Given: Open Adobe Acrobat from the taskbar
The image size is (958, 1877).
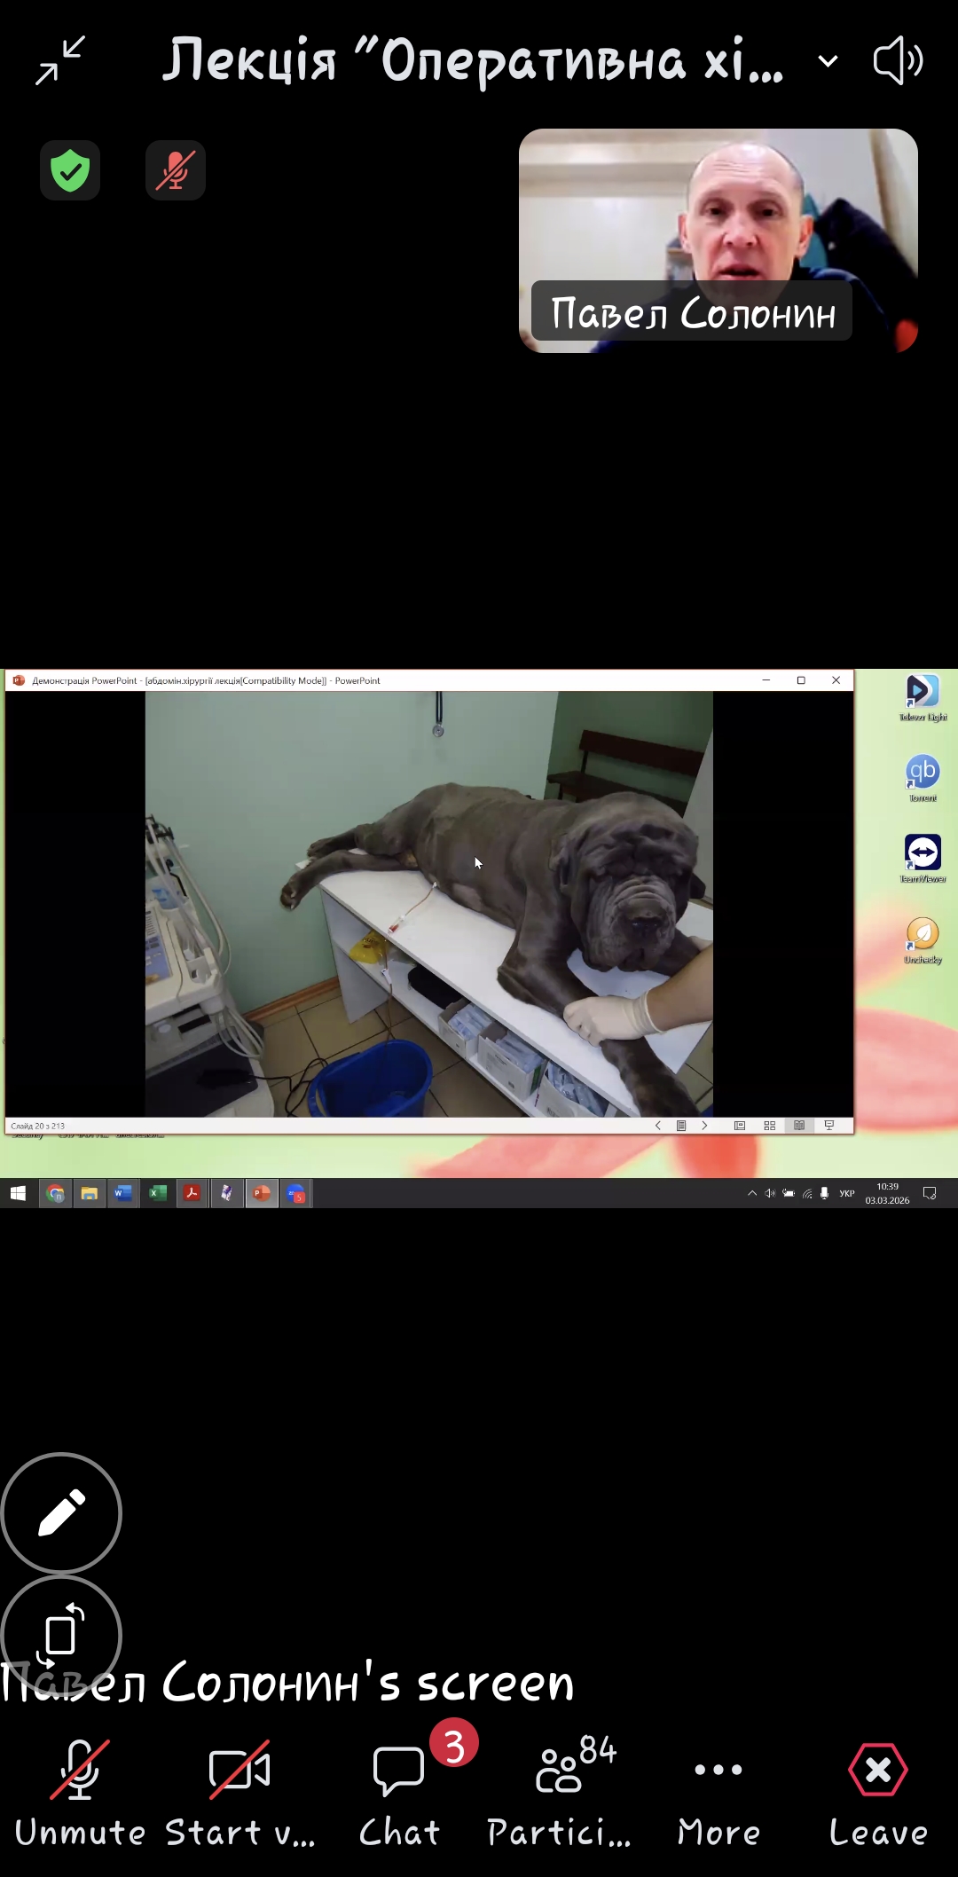Looking at the screenshot, I should (192, 1194).
